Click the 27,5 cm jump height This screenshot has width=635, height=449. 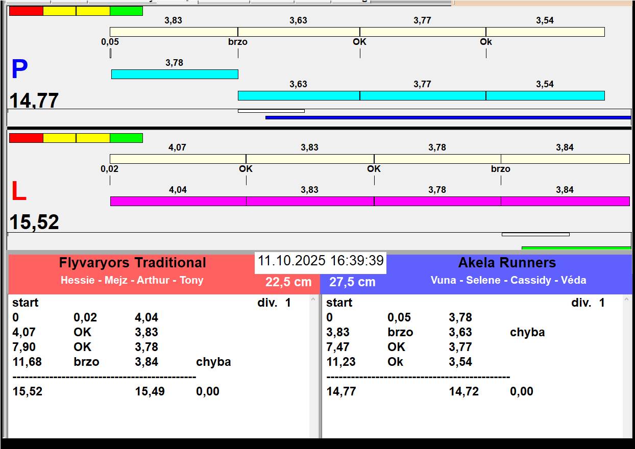[352, 282]
